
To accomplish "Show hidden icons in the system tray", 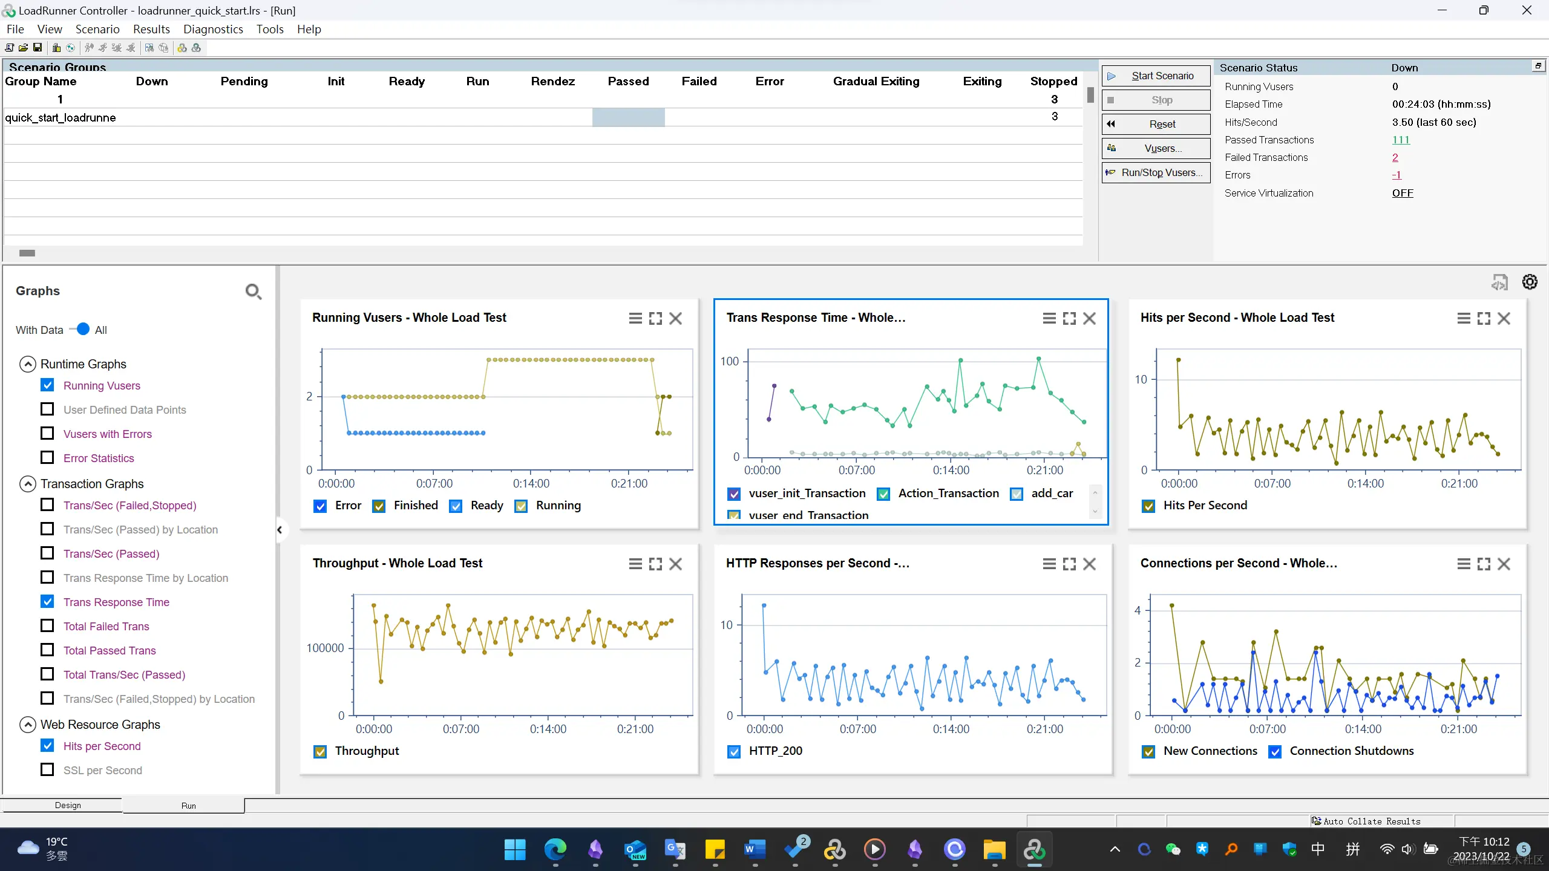I will point(1115,849).
